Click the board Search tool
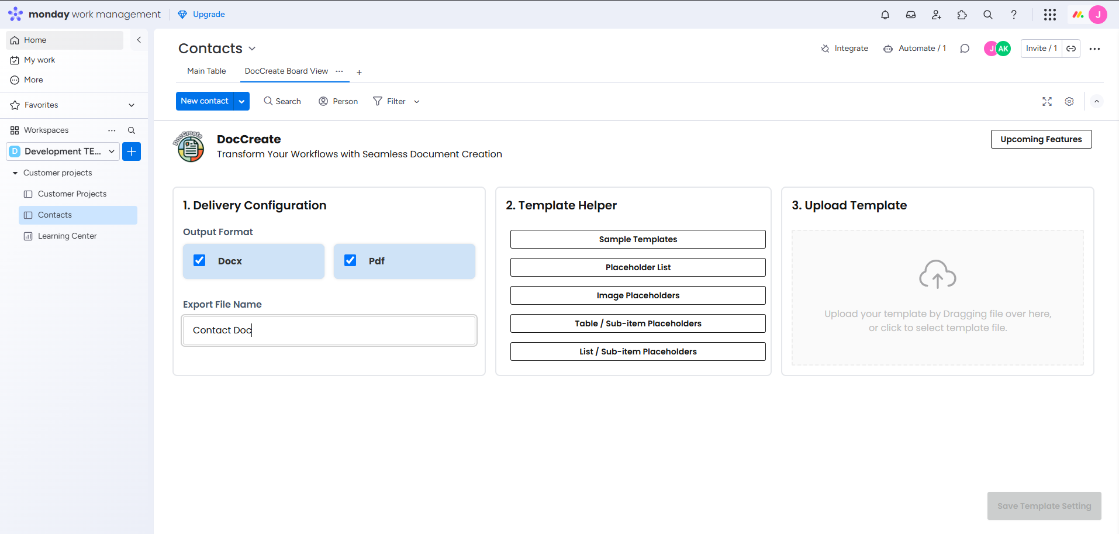 tap(282, 101)
